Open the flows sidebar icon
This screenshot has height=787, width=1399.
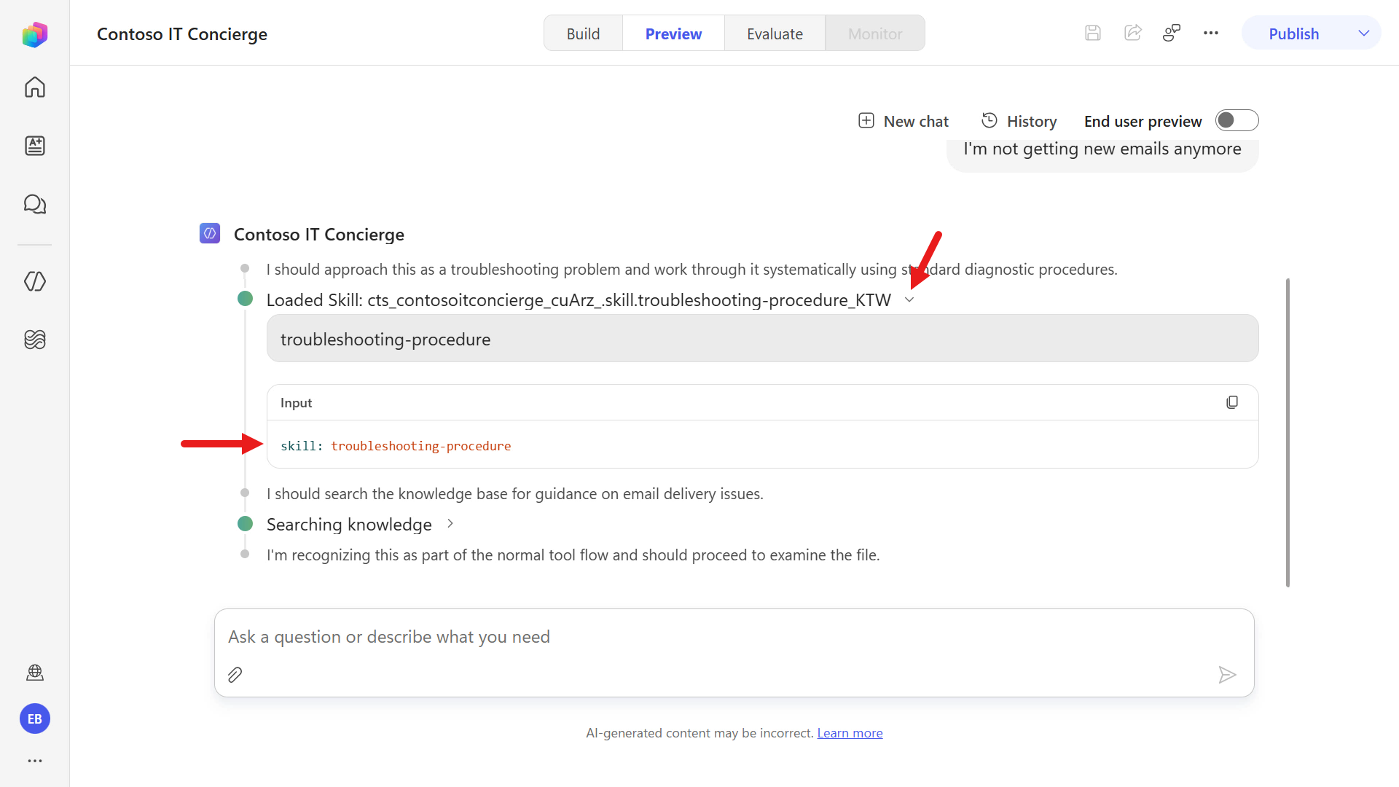(x=34, y=340)
